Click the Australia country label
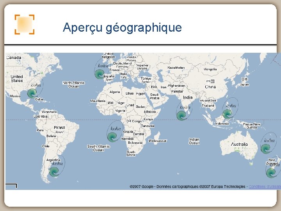Image resolution: width=281 pixels, height=211 pixels. (239, 144)
